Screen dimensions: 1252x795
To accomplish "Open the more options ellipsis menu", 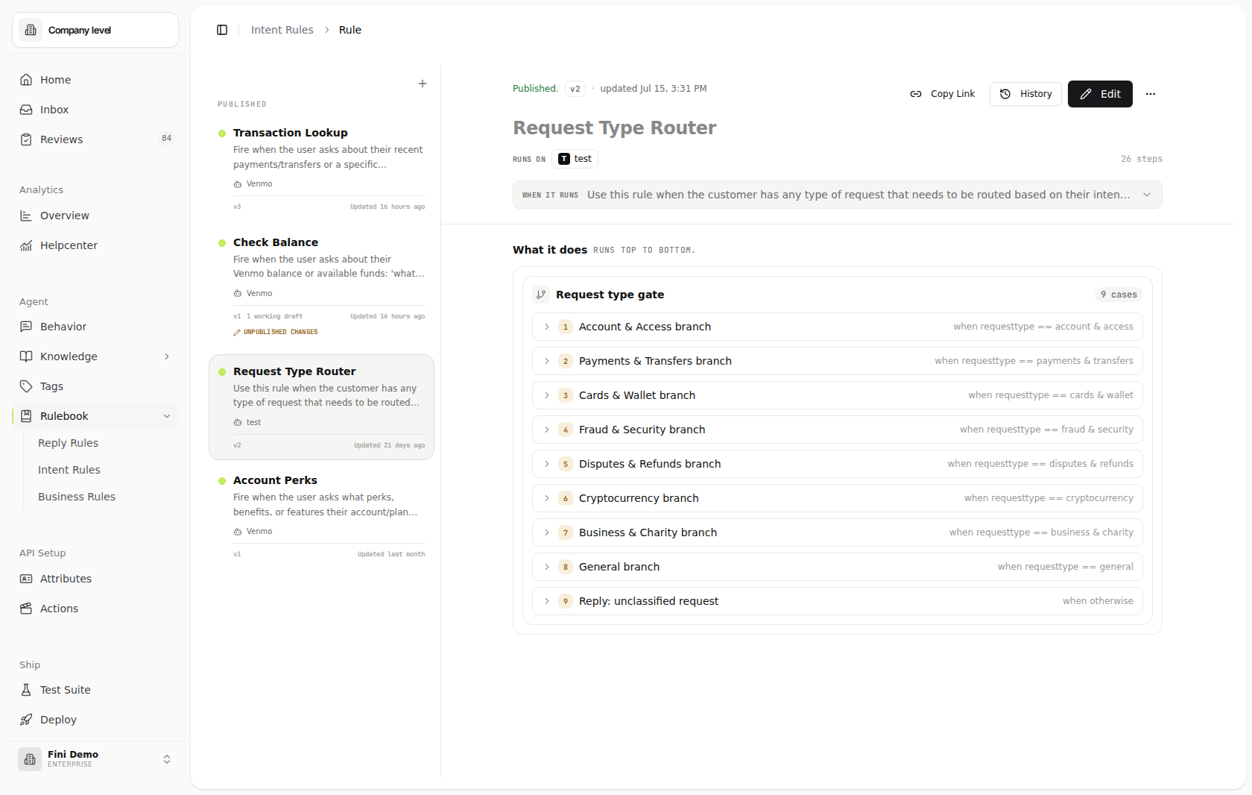I will [x=1151, y=94].
